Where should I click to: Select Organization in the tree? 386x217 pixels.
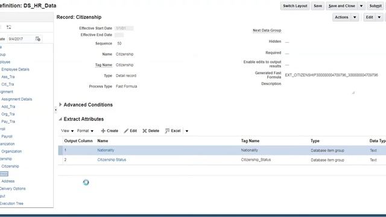click(11, 151)
